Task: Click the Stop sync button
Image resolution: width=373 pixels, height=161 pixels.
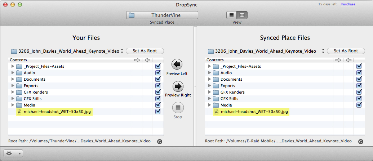Action: coord(178,108)
